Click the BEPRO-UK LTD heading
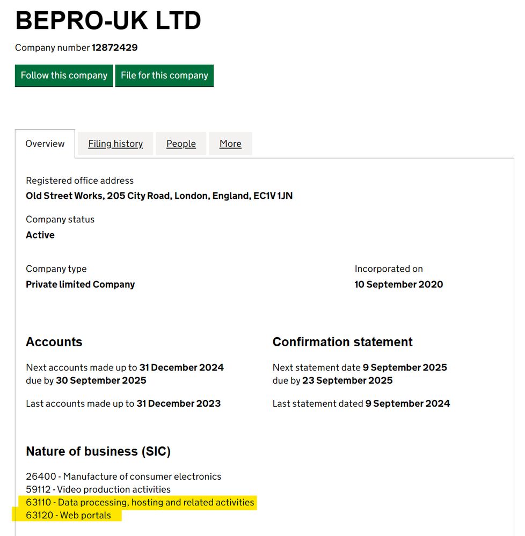525x536 pixels. coord(108,20)
